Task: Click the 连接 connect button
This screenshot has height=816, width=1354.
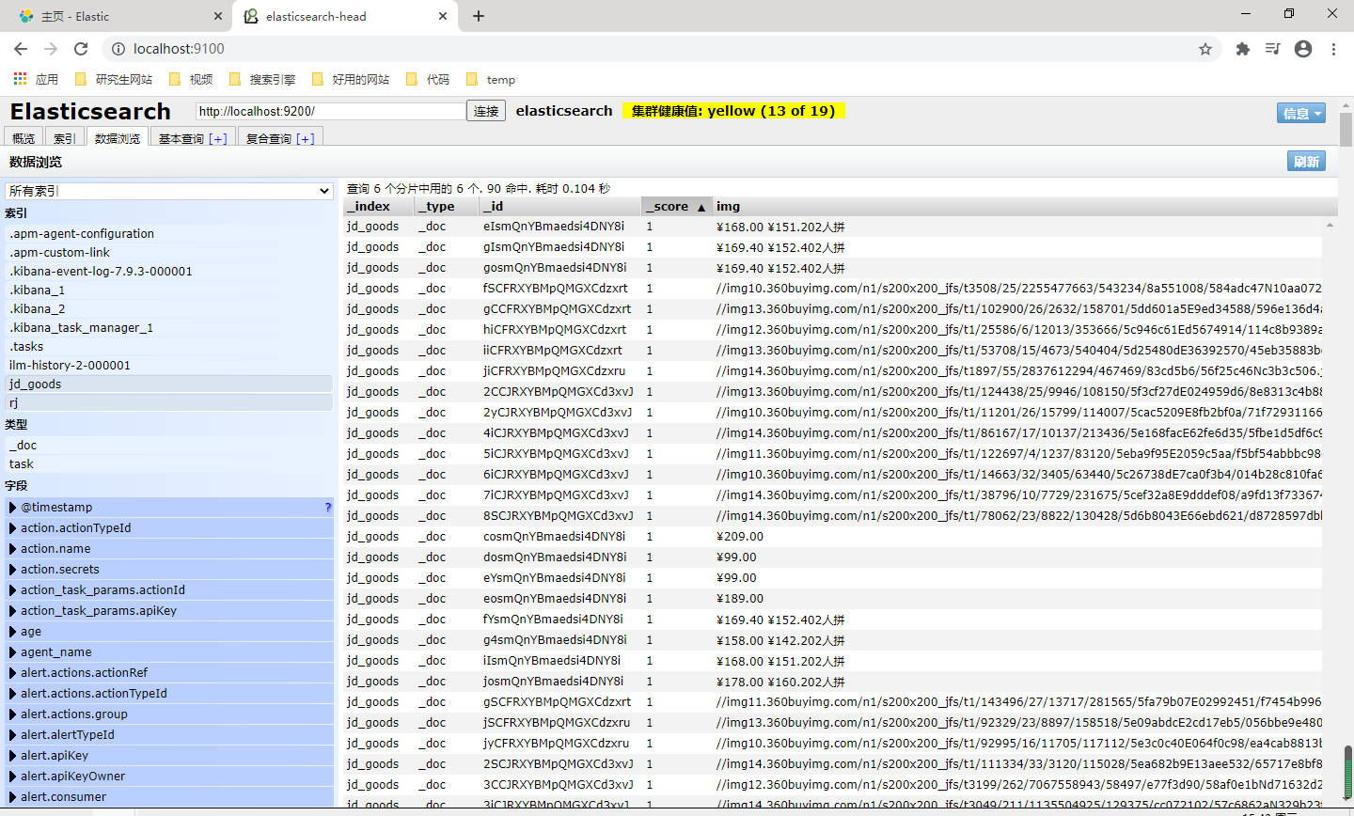Action: [486, 111]
